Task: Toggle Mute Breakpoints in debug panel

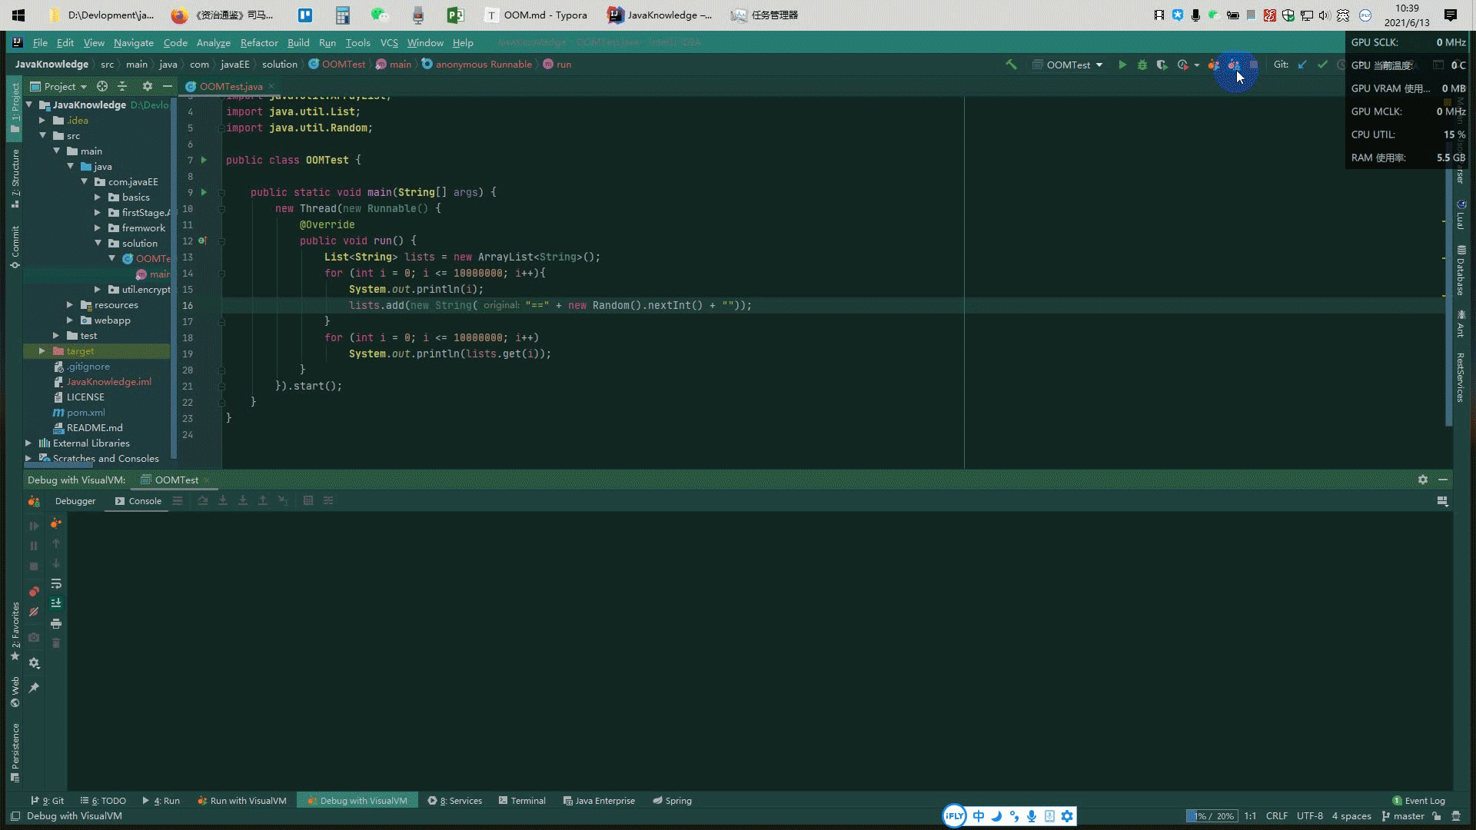Action: tap(34, 613)
